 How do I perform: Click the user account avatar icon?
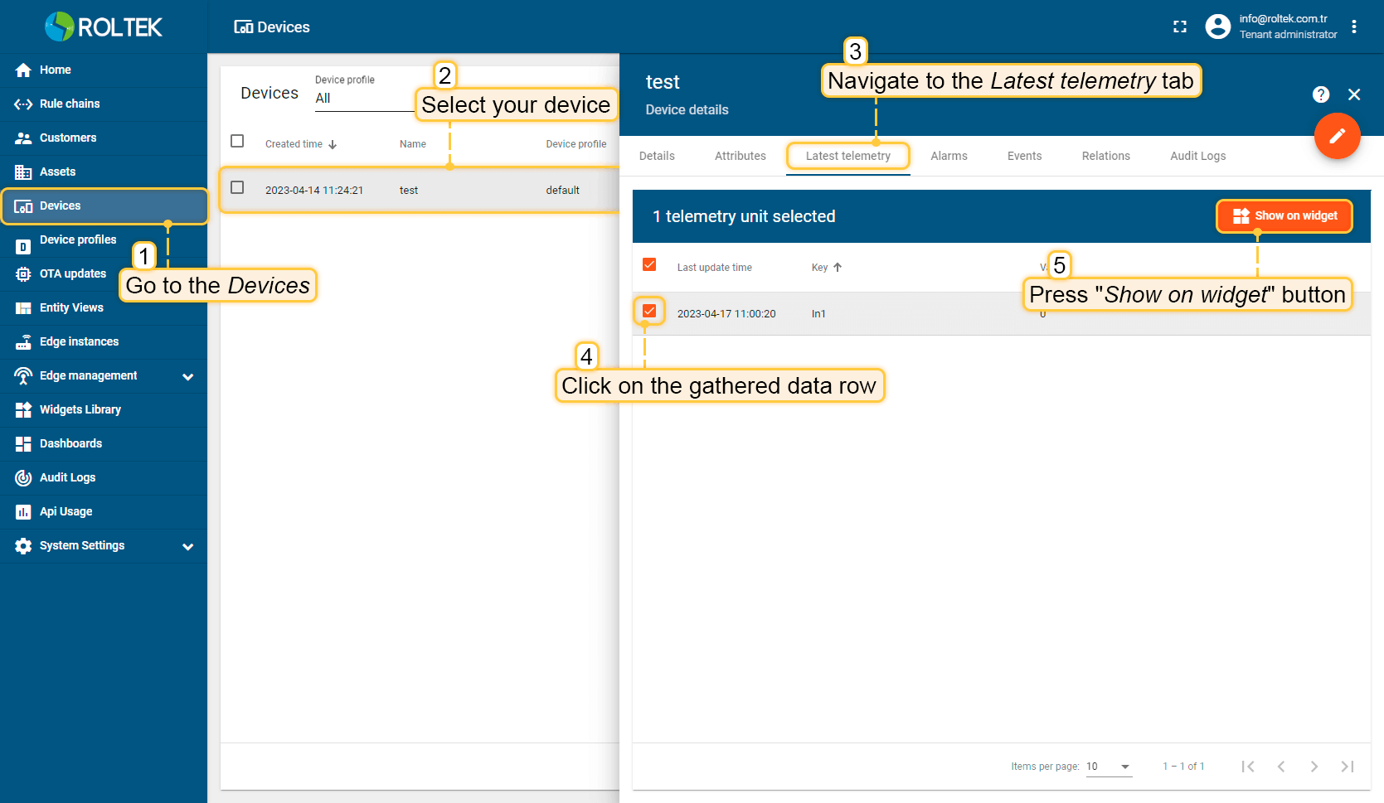pos(1217,27)
